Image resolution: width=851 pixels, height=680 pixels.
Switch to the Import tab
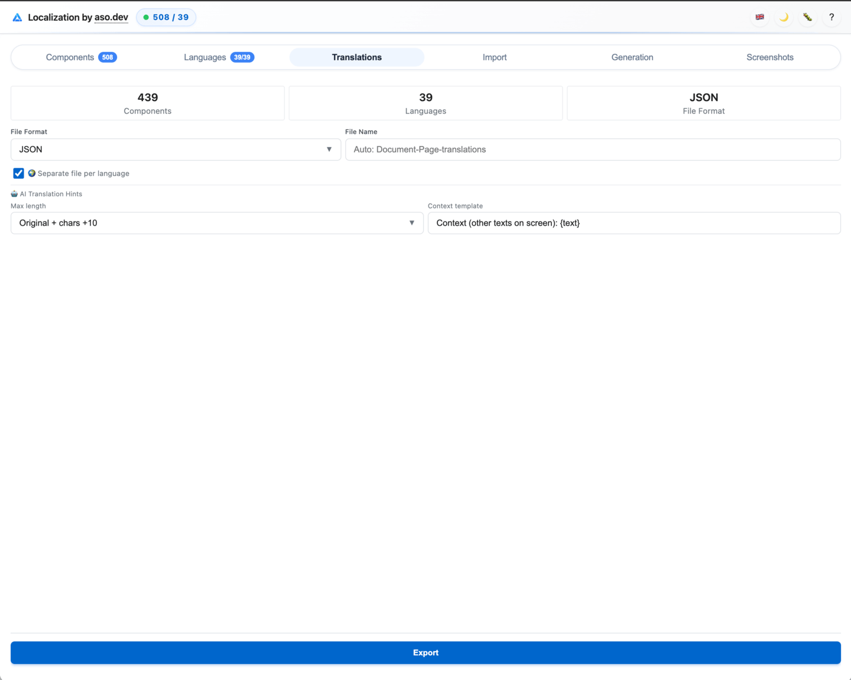pos(494,57)
